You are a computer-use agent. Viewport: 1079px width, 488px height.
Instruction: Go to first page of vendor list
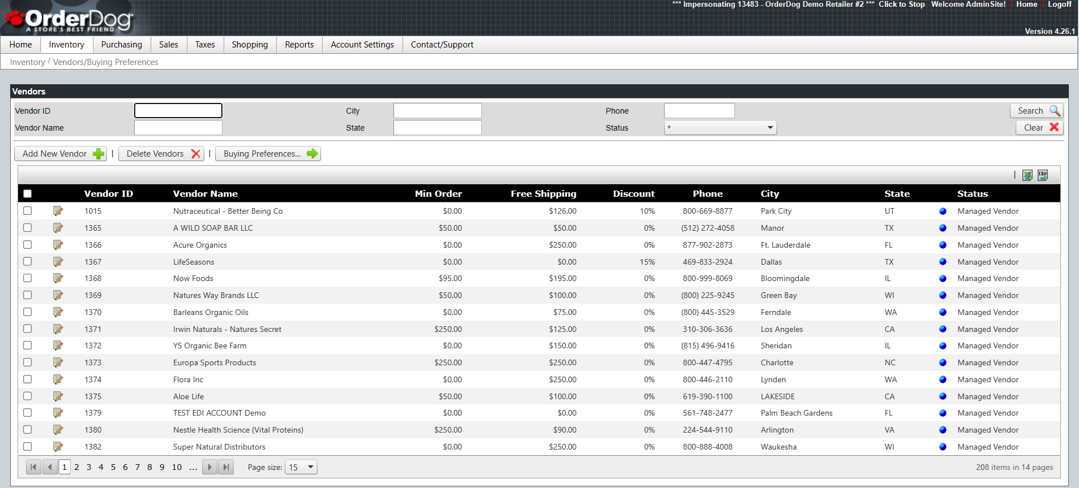(x=33, y=467)
